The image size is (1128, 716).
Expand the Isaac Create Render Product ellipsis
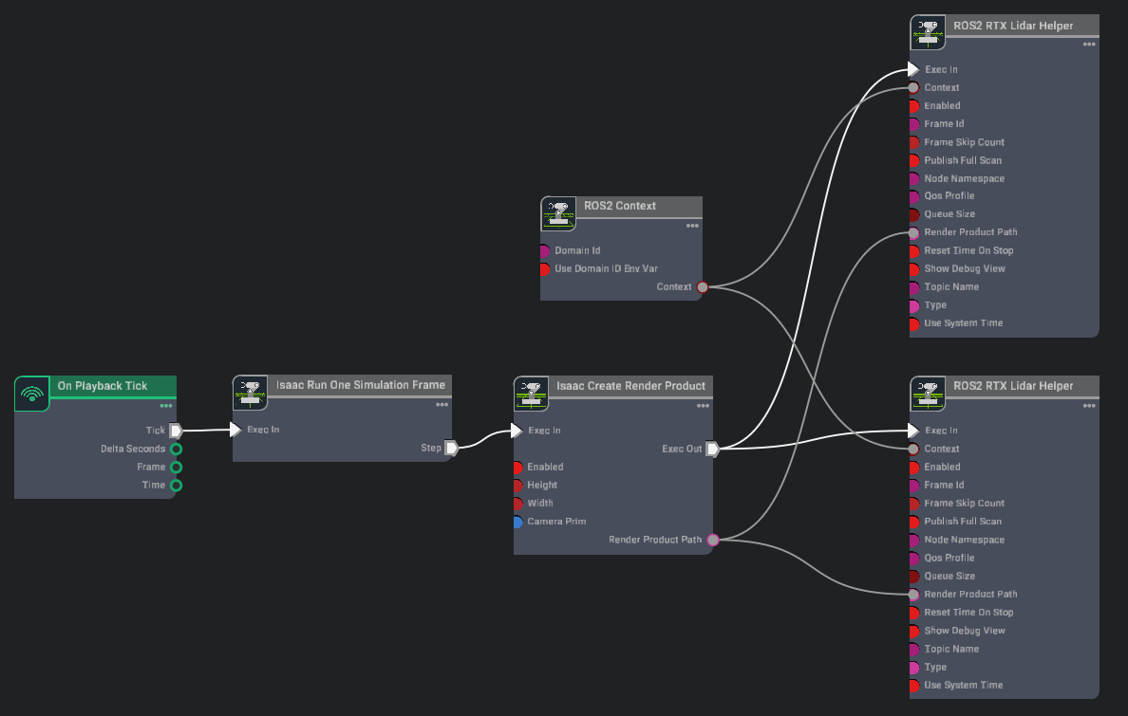703,406
